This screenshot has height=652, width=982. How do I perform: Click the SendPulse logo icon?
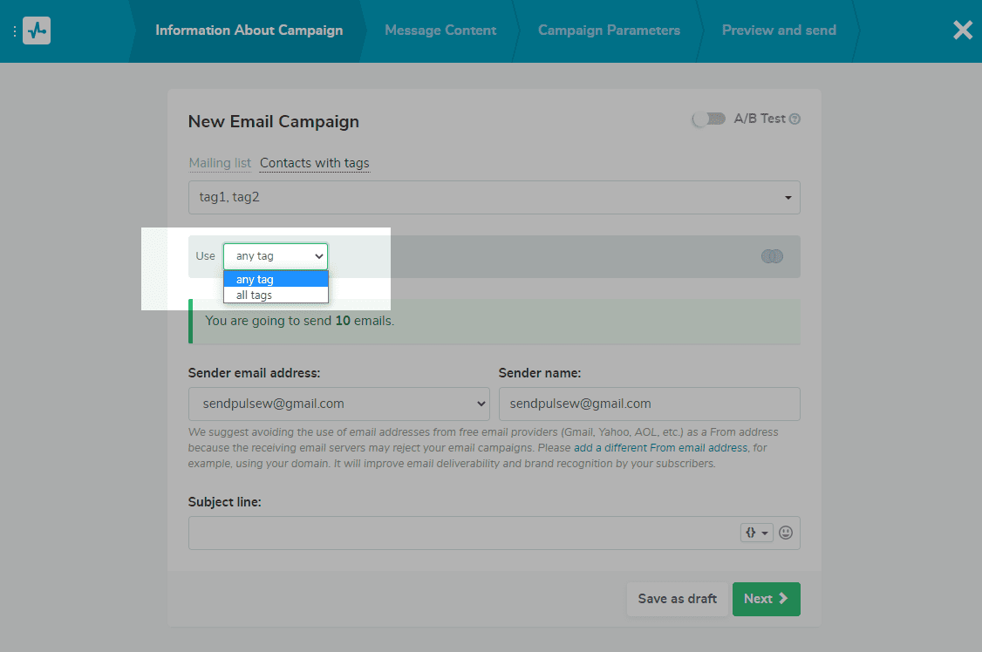coord(37,31)
